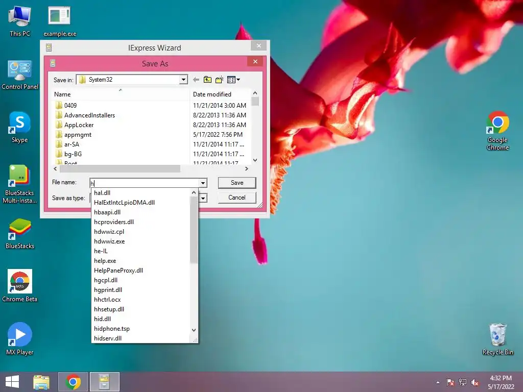This screenshot has height=392, width=523.
Task: Switch to Chrome in taskbar
Action: click(x=73, y=382)
